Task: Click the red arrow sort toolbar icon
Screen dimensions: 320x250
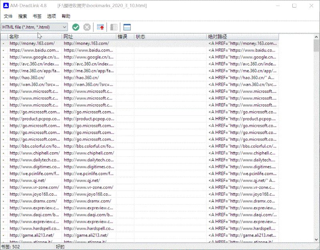Action: [101, 27]
